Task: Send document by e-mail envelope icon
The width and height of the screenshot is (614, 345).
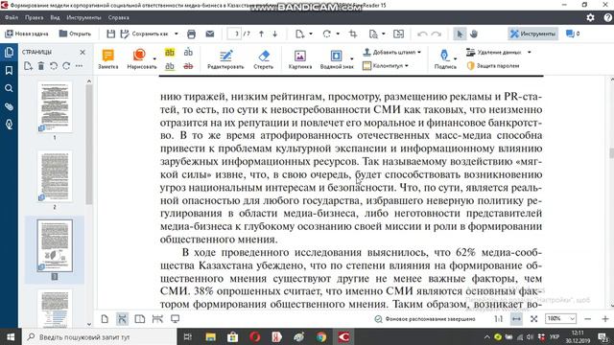Action: click(210, 34)
